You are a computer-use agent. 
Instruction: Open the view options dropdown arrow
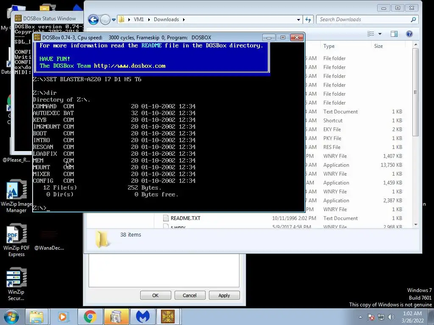(x=380, y=34)
